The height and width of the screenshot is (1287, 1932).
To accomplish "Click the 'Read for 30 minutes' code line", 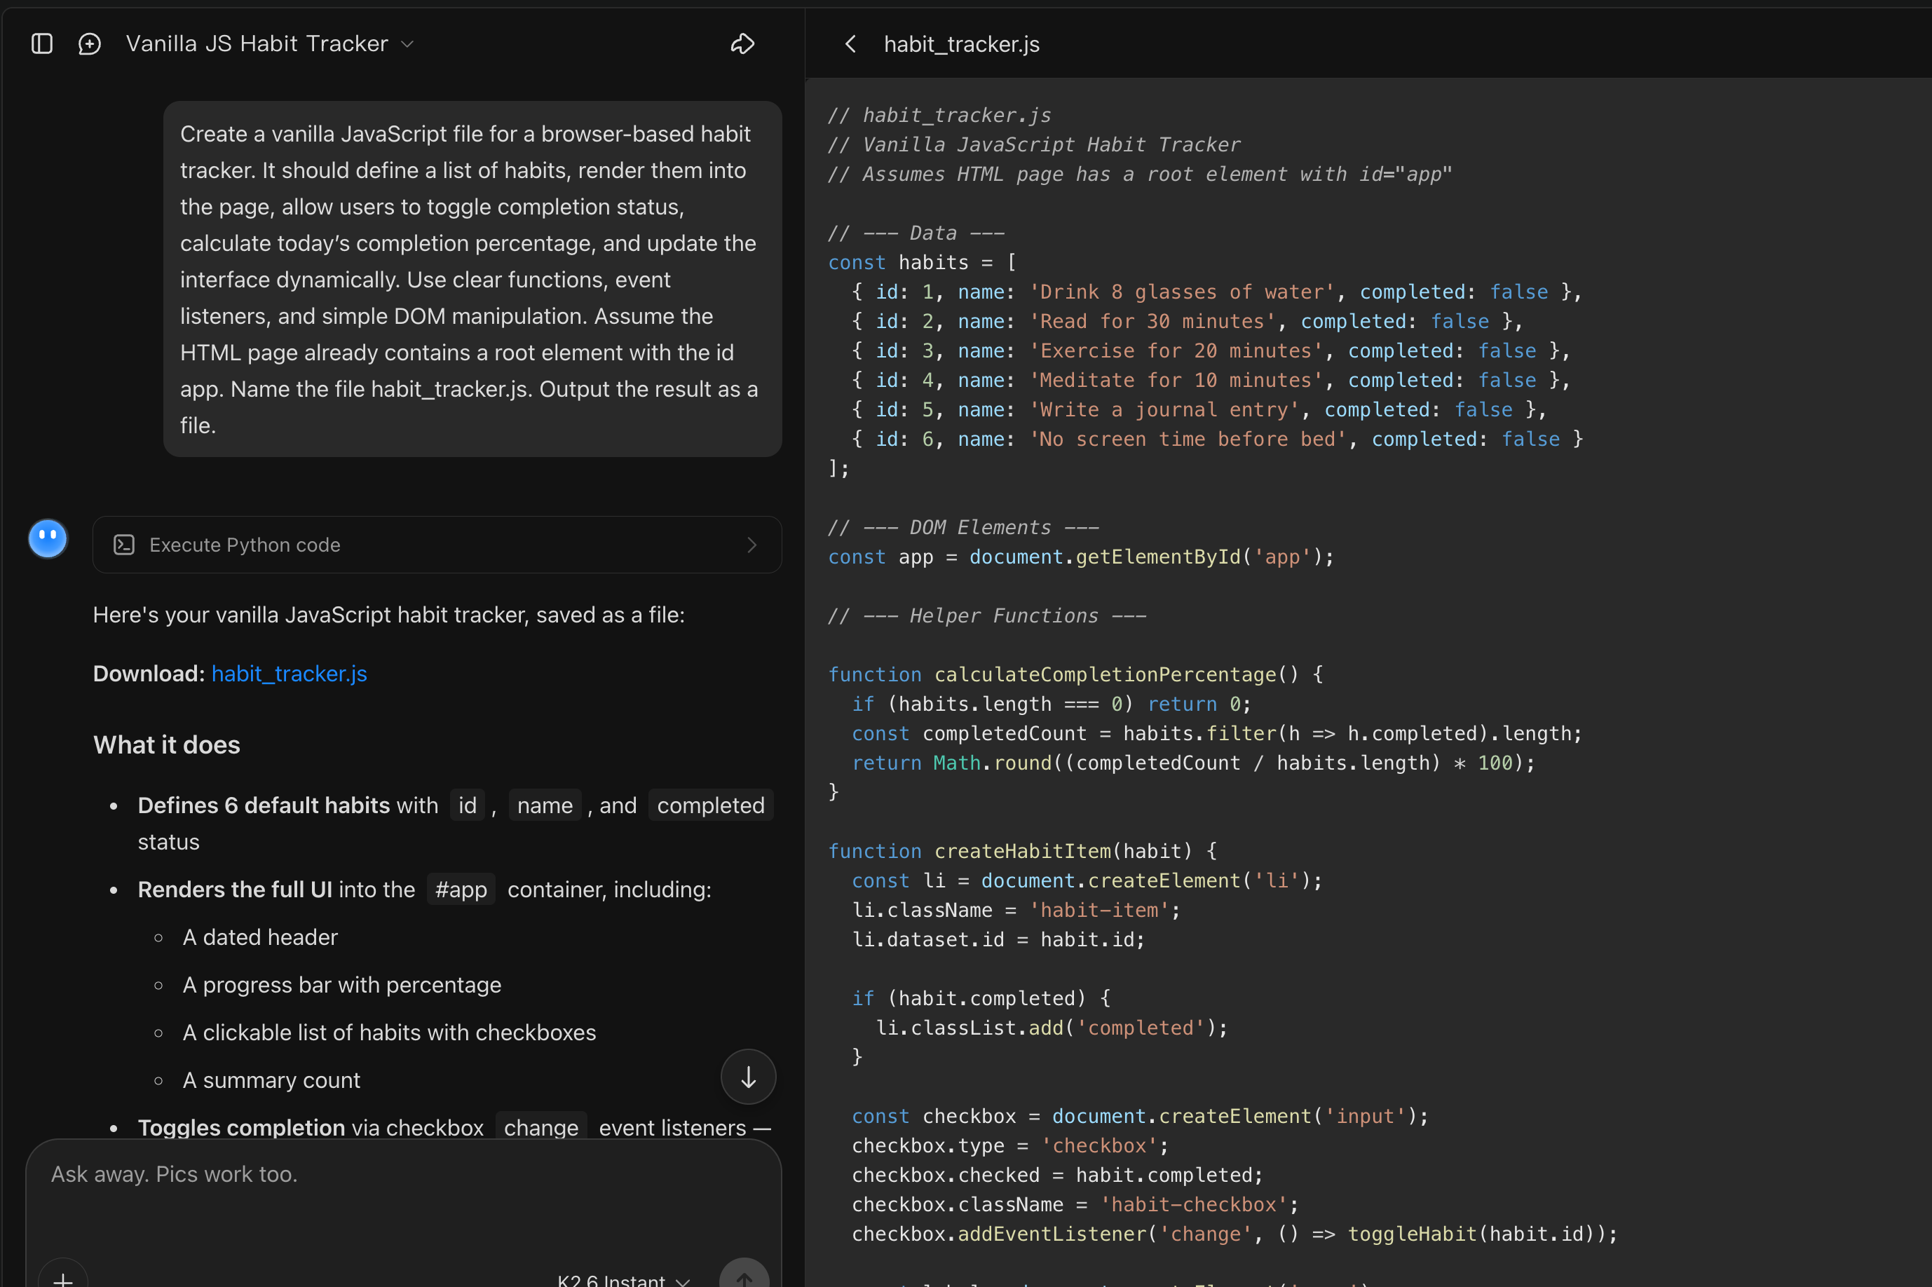I will [1187, 321].
